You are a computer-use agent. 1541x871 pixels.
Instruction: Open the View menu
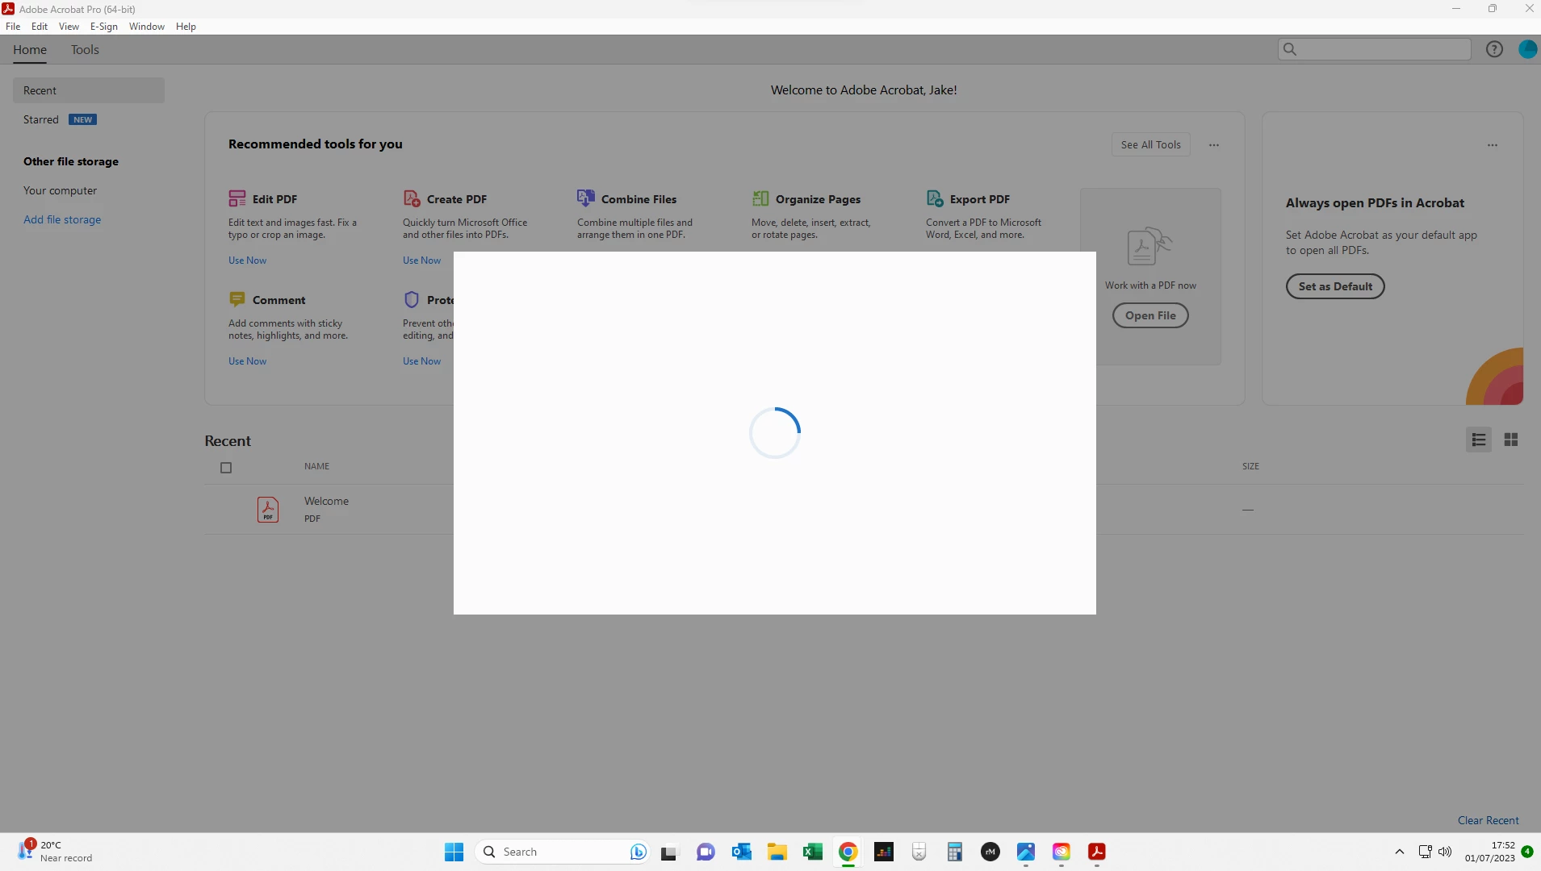[69, 26]
